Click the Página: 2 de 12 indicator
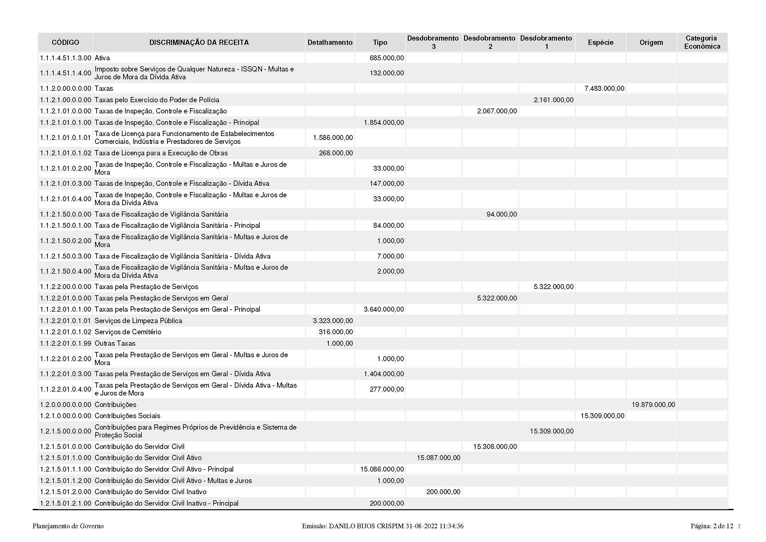Viewport: 766px width, 542px height. (712, 526)
